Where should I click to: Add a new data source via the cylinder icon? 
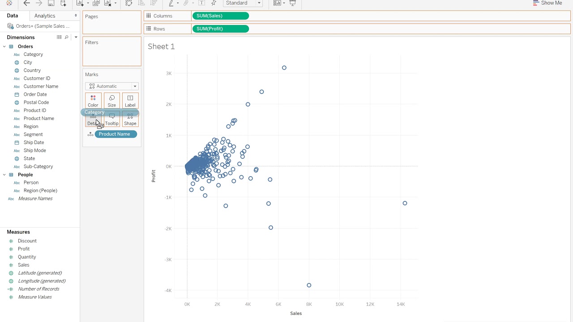63,3
